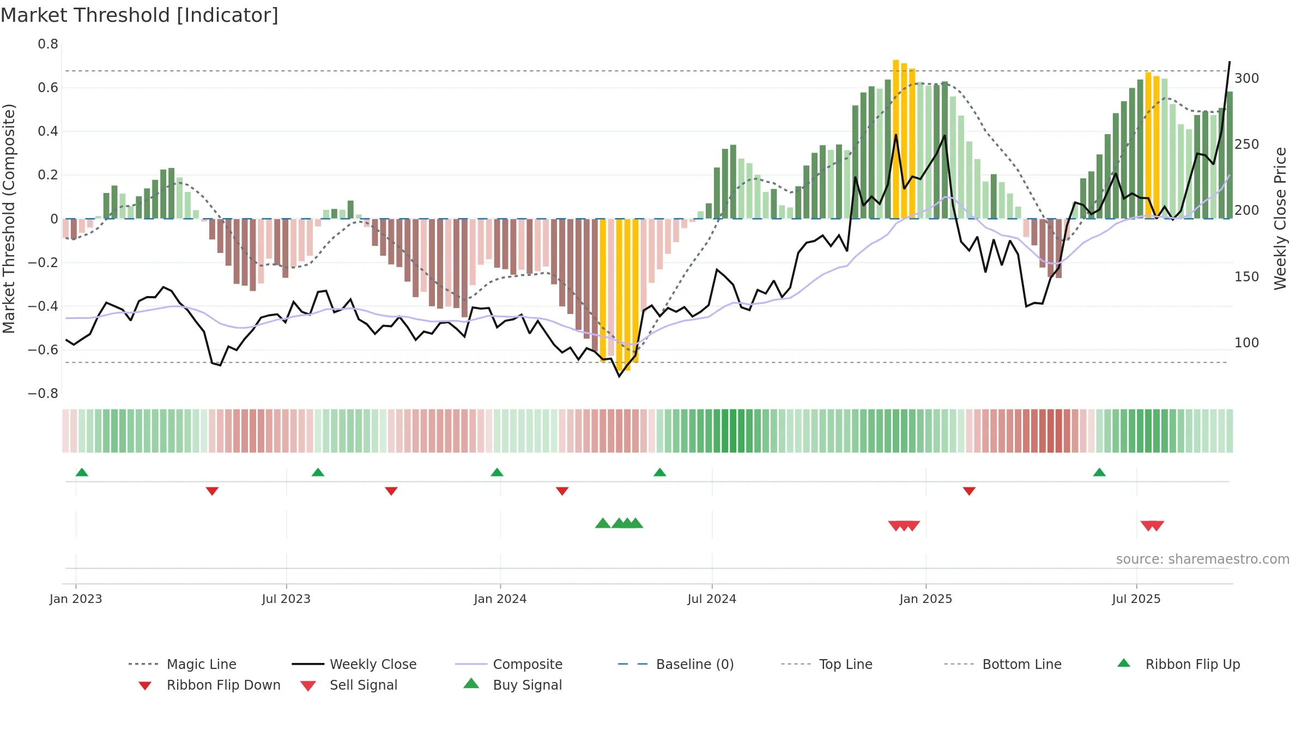Click the 0.8 left axis tick label

point(48,44)
